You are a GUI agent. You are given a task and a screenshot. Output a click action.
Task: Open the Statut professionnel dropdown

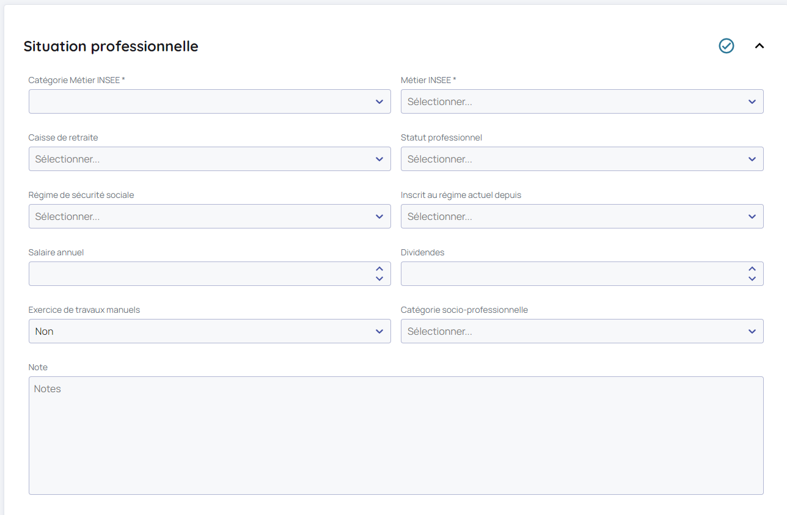click(x=581, y=159)
